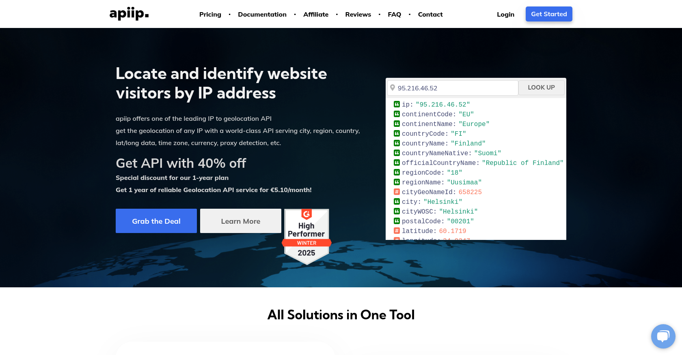682x355 pixels.
Task: Click the "Republic of Finland" value
Action: click(x=522, y=163)
